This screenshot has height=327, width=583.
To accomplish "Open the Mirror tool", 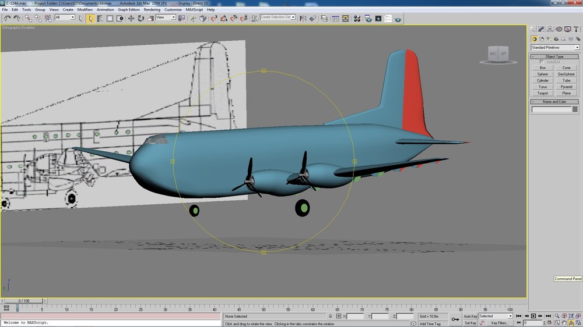I will coord(303,18).
